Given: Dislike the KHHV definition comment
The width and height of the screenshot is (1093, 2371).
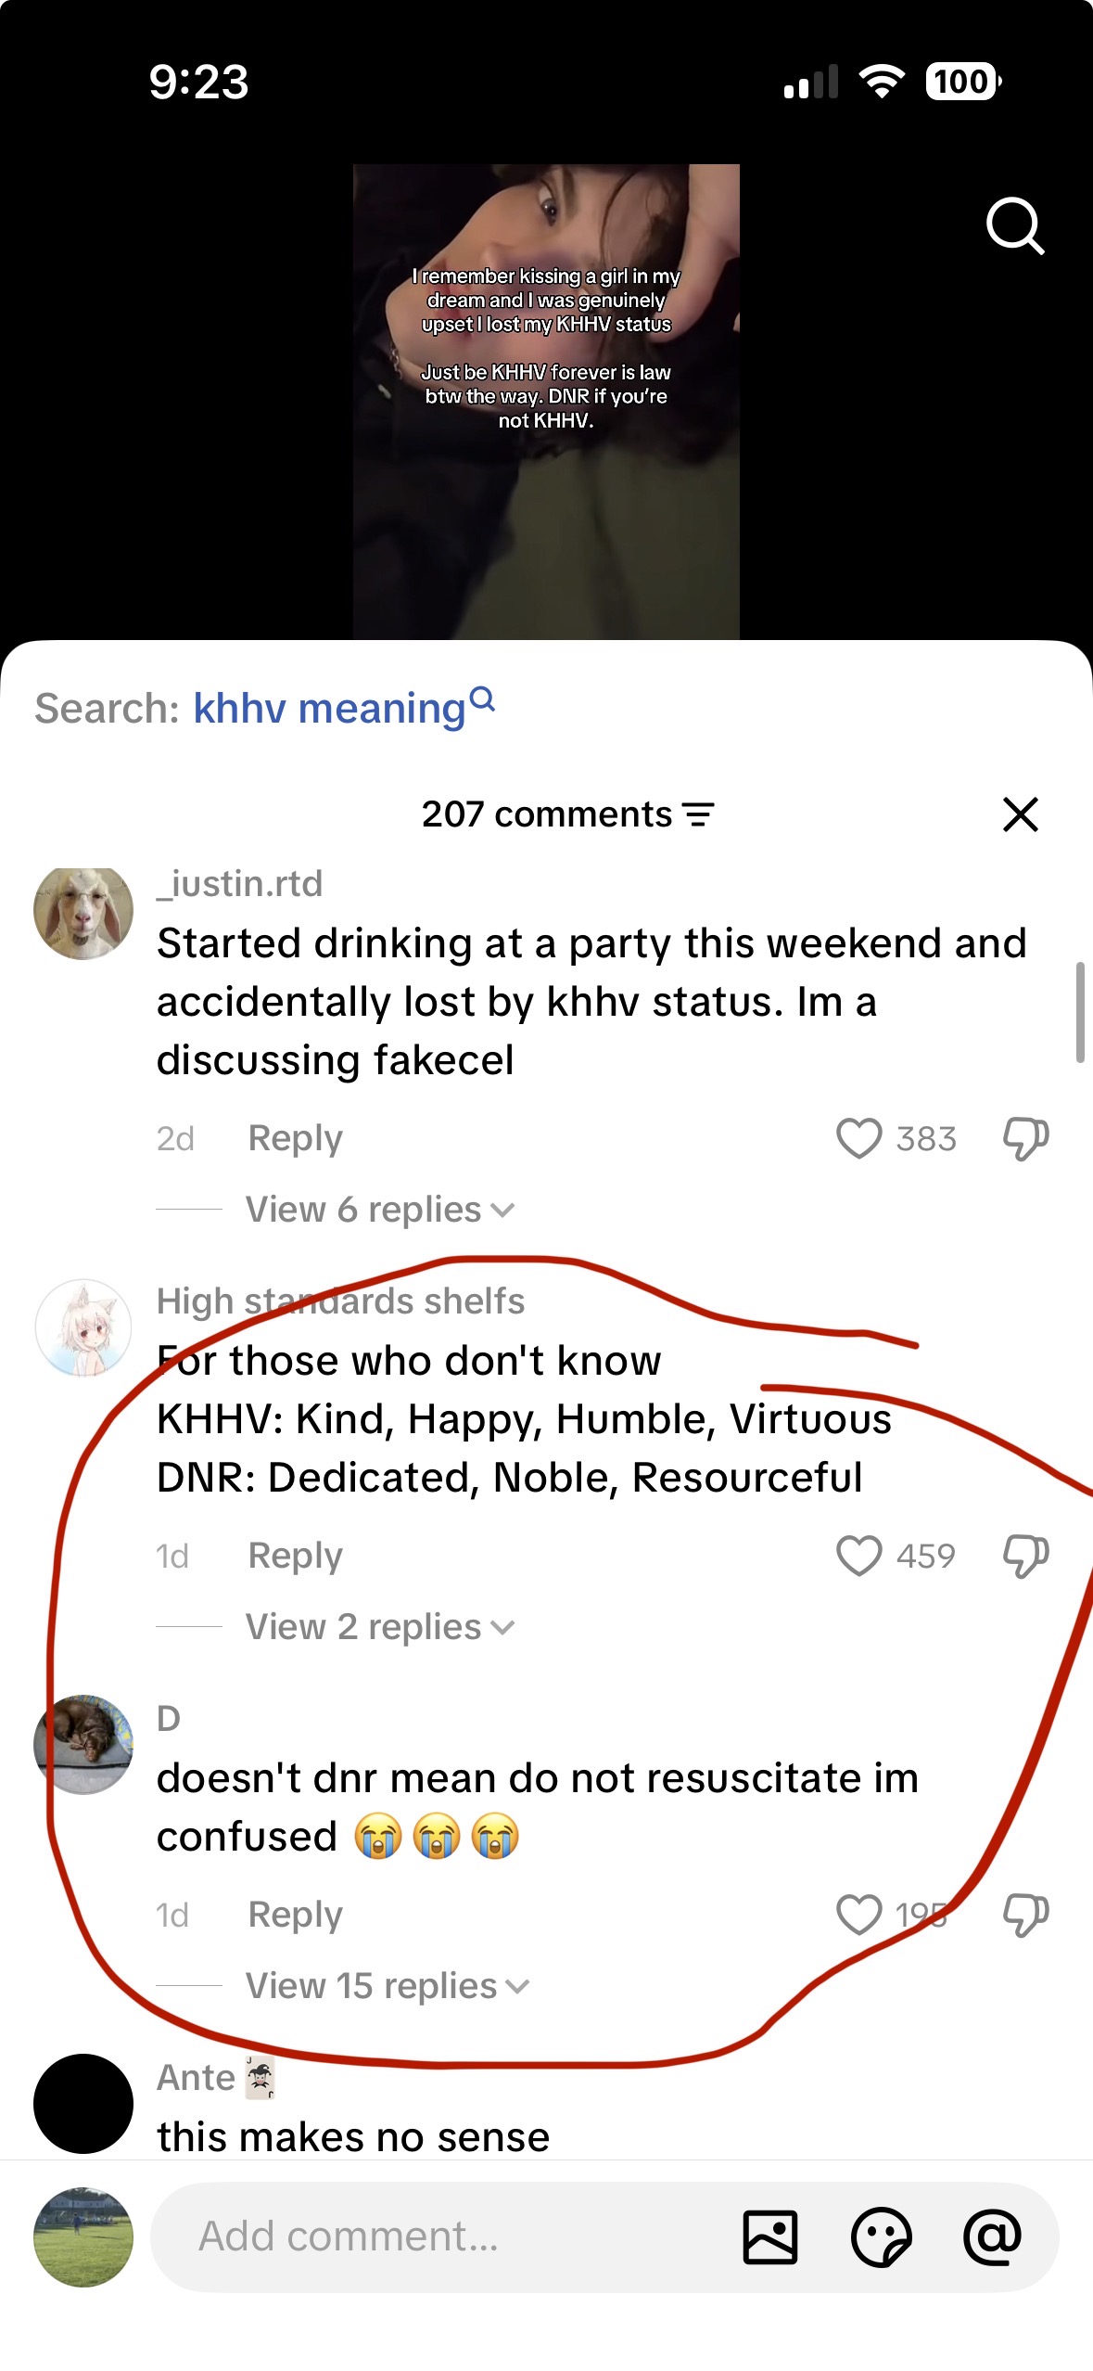Looking at the screenshot, I should coord(1025,1556).
